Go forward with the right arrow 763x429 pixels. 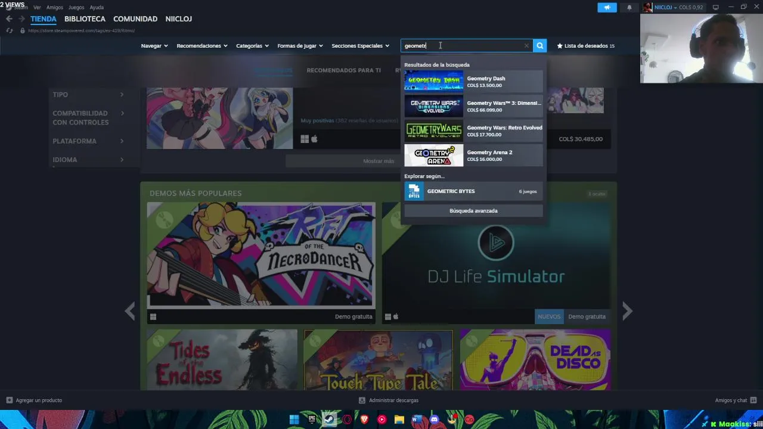coord(21,19)
